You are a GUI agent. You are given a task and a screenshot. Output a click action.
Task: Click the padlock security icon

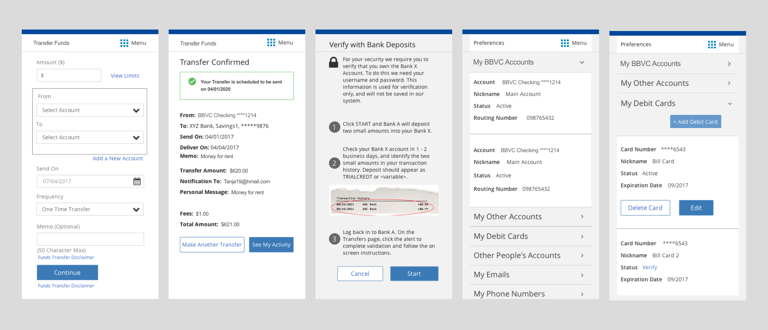point(333,62)
